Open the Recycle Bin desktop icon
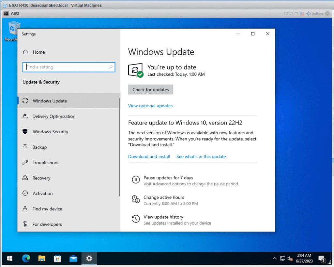Screen dimensions: 334x267 (12, 32)
